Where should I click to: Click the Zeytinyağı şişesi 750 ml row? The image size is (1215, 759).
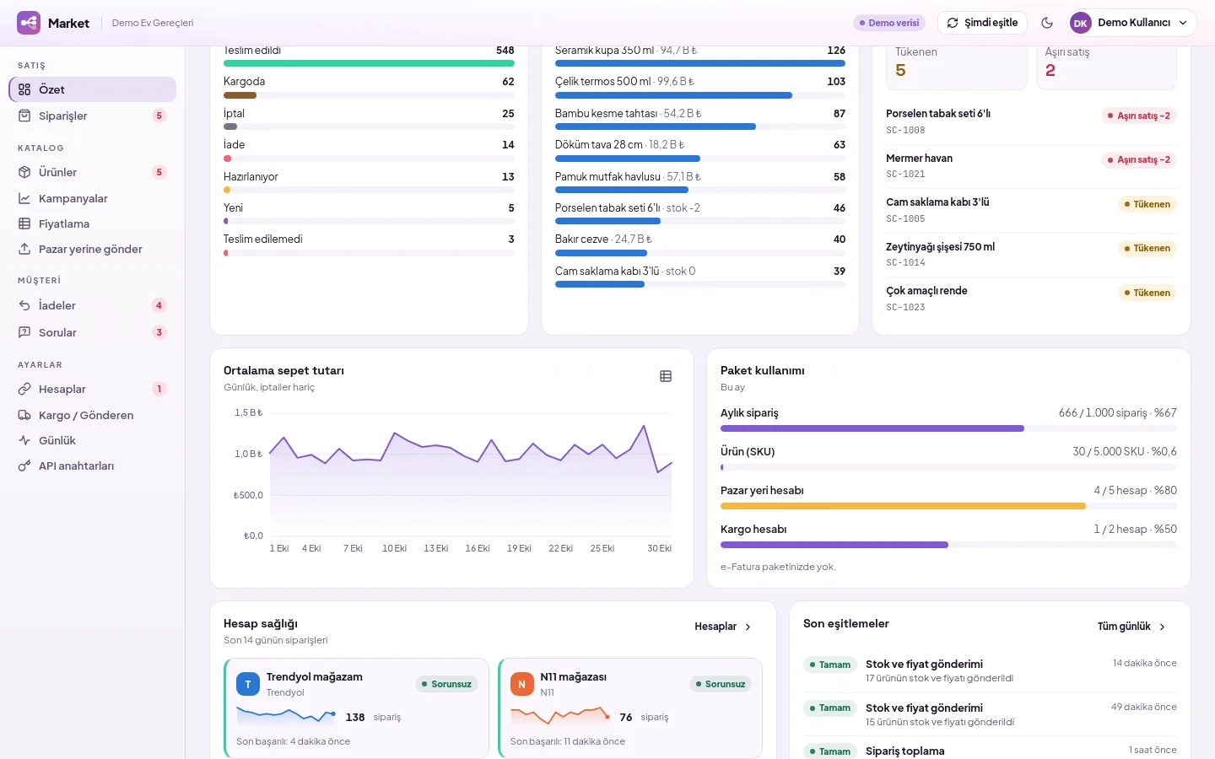[1031, 255]
